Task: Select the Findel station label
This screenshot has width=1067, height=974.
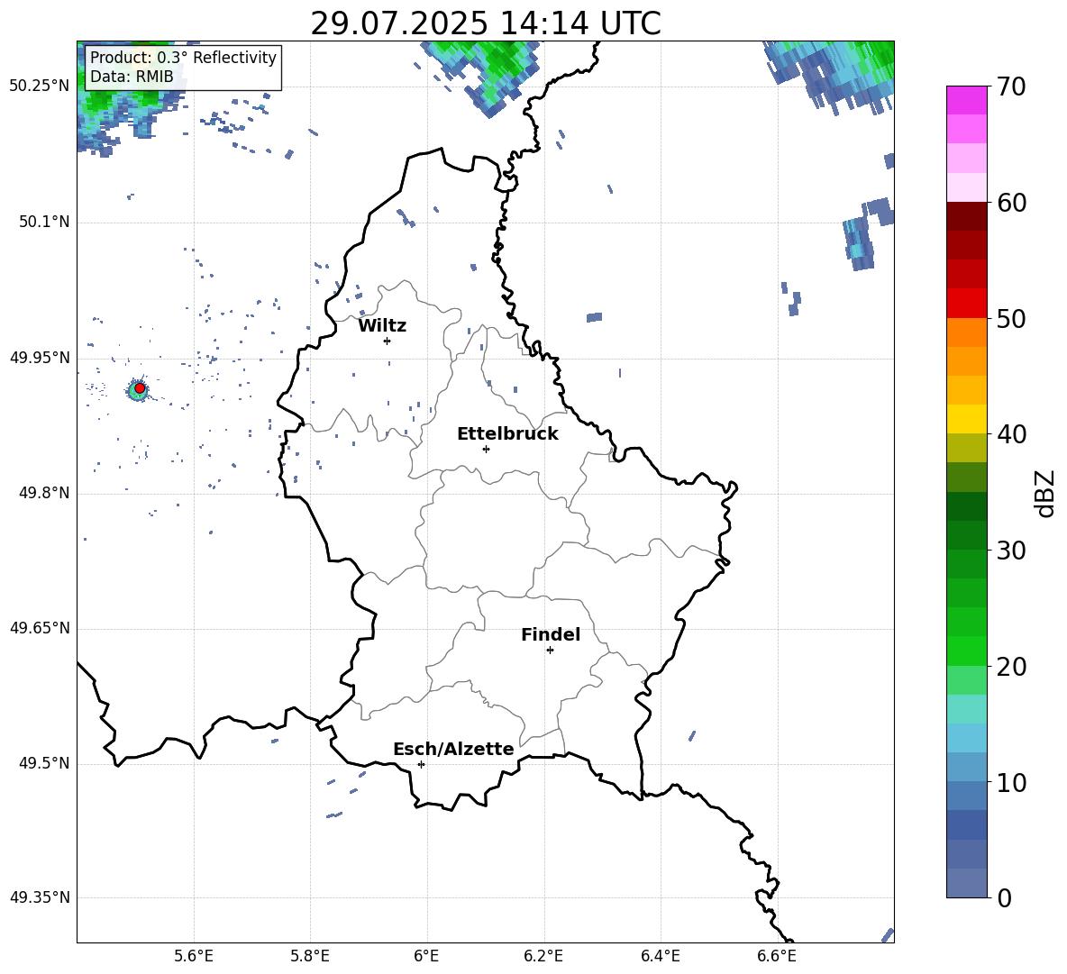Action: coord(551,634)
